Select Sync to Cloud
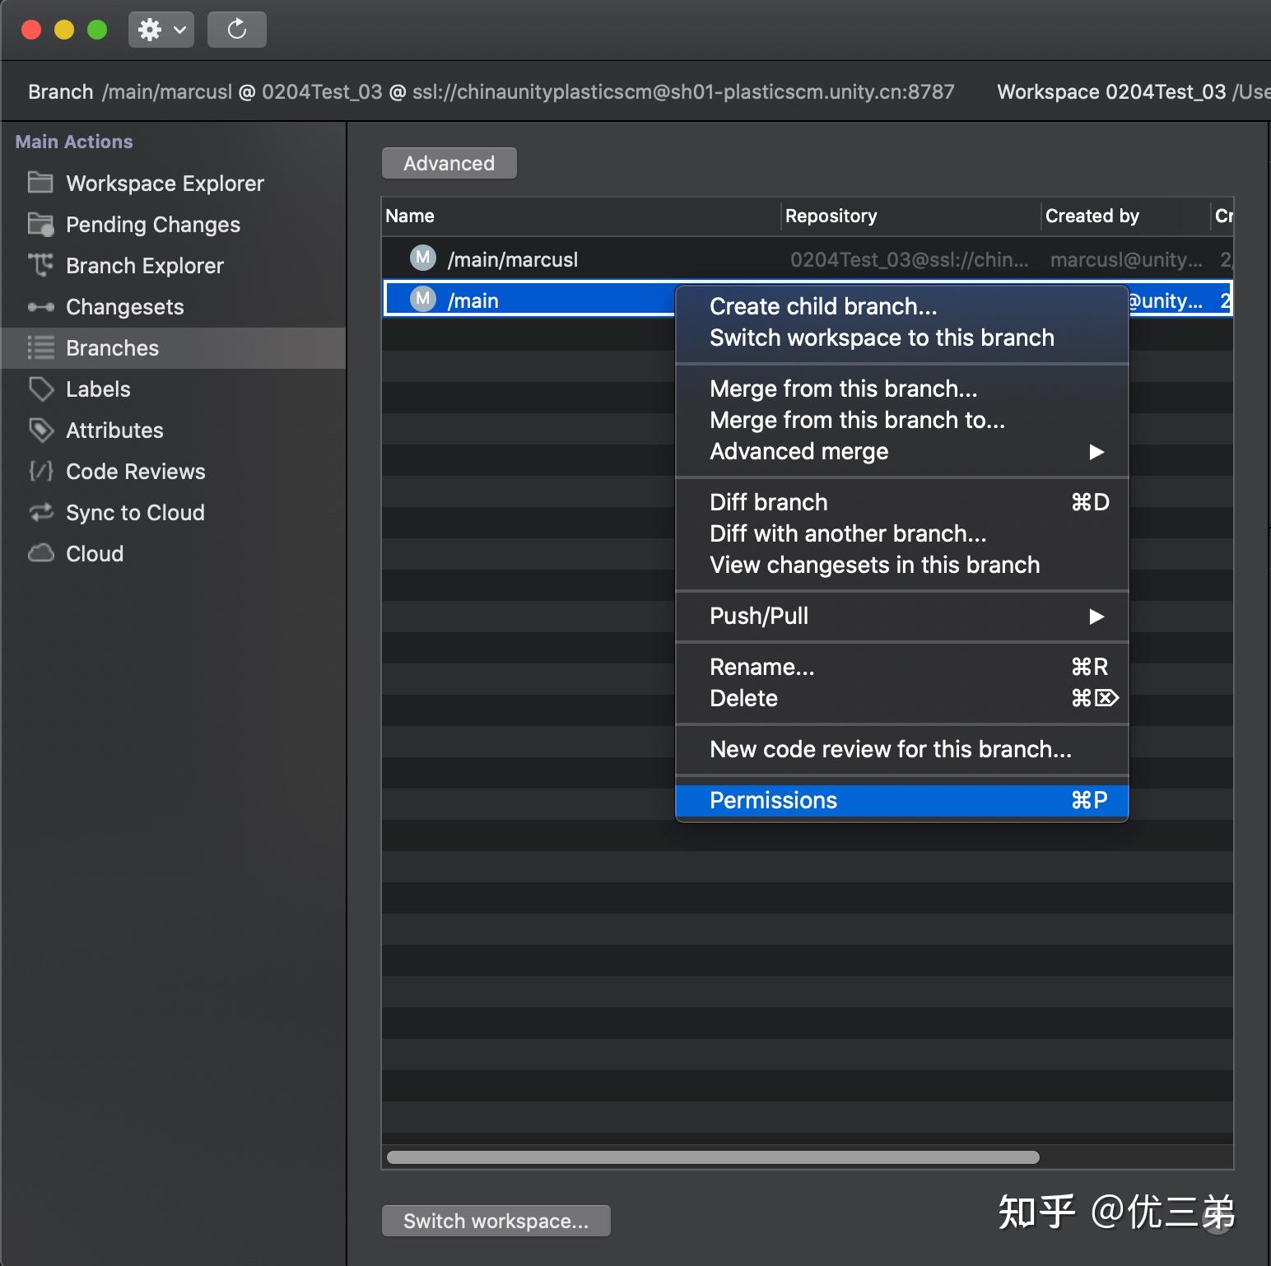Screen dimensions: 1271x1266 click(x=135, y=512)
